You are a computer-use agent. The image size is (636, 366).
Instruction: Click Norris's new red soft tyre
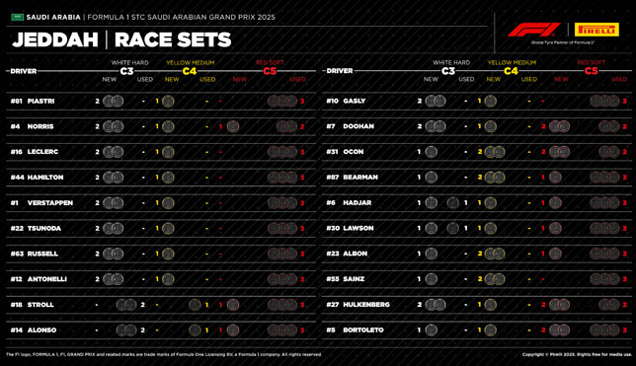233,126
